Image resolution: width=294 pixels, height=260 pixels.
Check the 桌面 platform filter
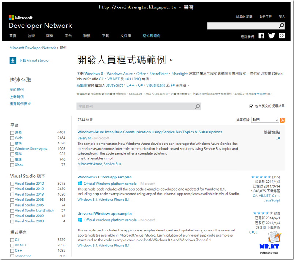[12, 133]
